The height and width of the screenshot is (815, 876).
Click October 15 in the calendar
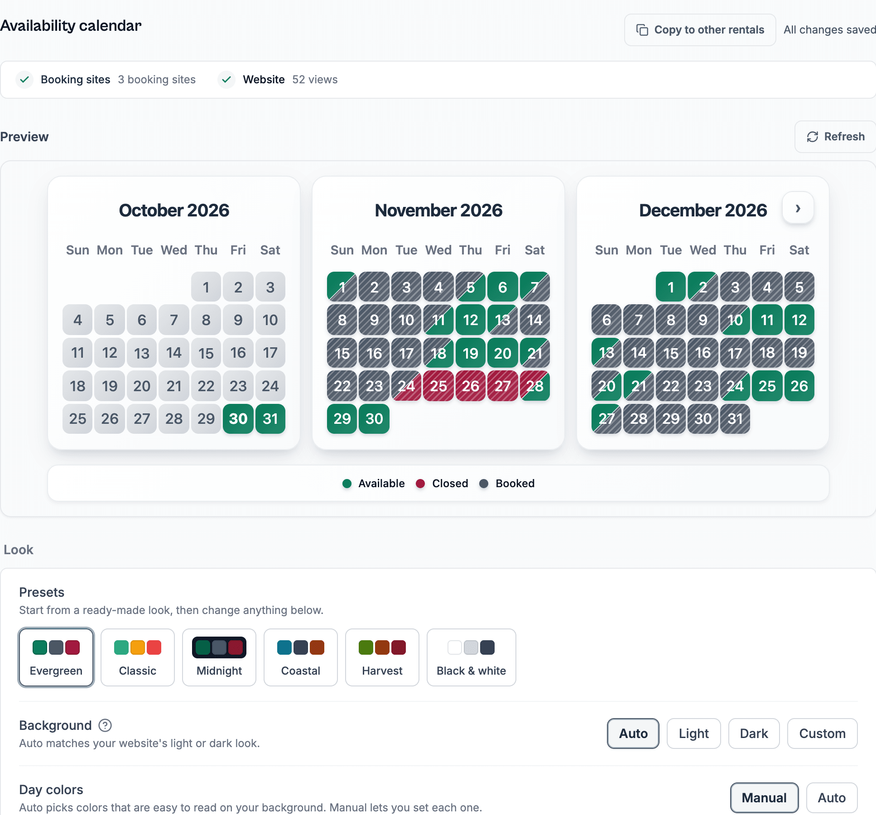[206, 353]
